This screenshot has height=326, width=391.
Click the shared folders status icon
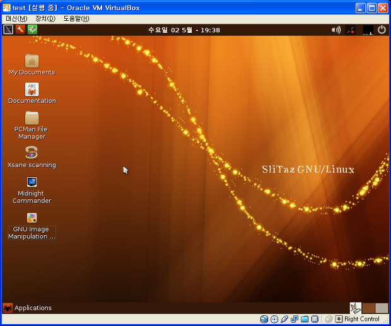pyautogui.click(x=305, y=319)
